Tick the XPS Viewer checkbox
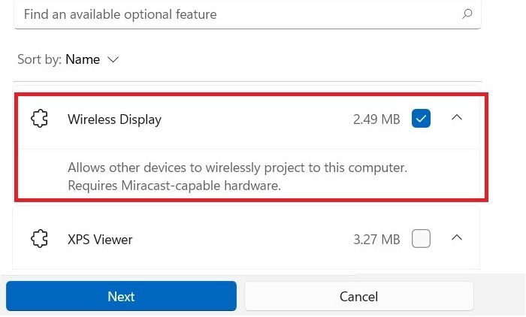The width and height of the screenshot is (526, 317). pos(421,239)
